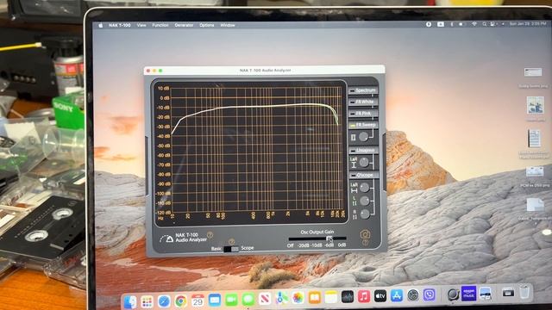This screenshot has height=310, width=552.
Task: Toggle the FR Sweep mode button
Action: pyautogui.click(x=363, y=125)
